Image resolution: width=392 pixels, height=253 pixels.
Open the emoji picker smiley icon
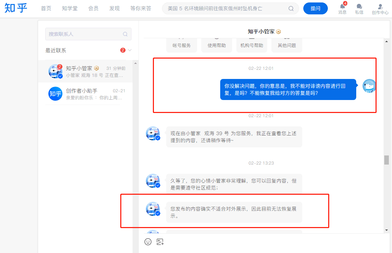point(148,242)
